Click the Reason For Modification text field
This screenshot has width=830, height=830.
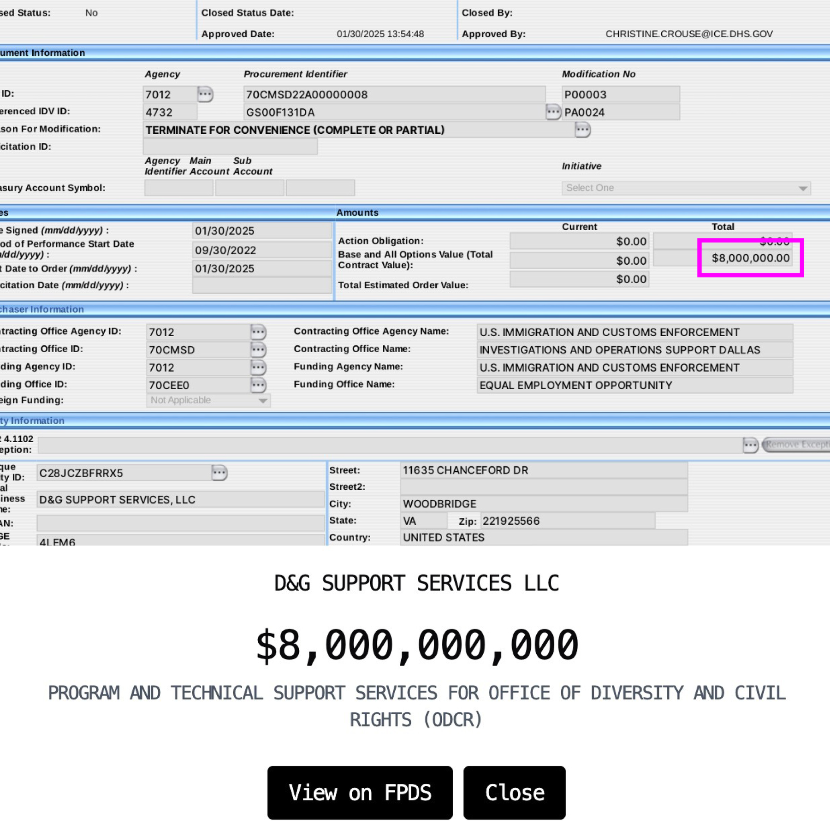(x=359, y=130)
